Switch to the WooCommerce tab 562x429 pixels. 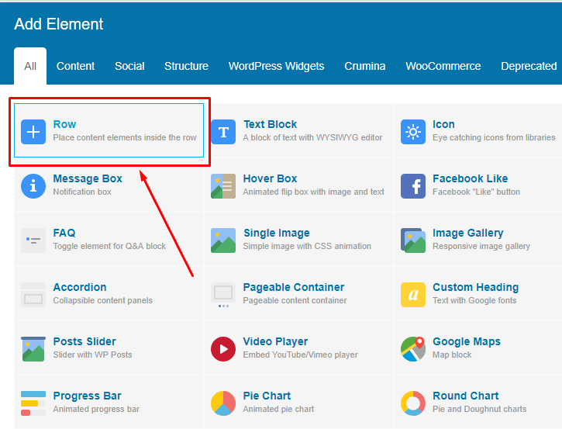pyautogui.click(x=443, y=66)
